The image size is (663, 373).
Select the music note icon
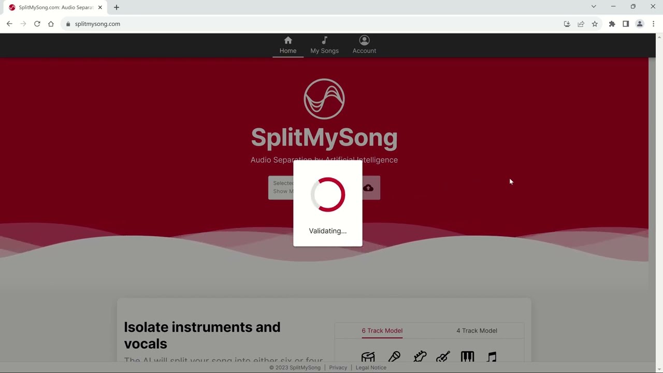(x=491, y=356)
